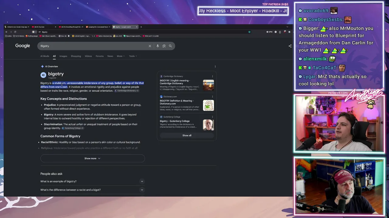Click Gutenberg College +3 citation chip
389x218 pixels.
(x=73, y=128)
